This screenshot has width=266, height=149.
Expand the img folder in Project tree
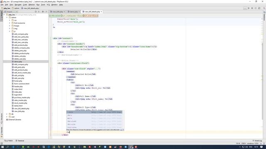tap(10, 29)
